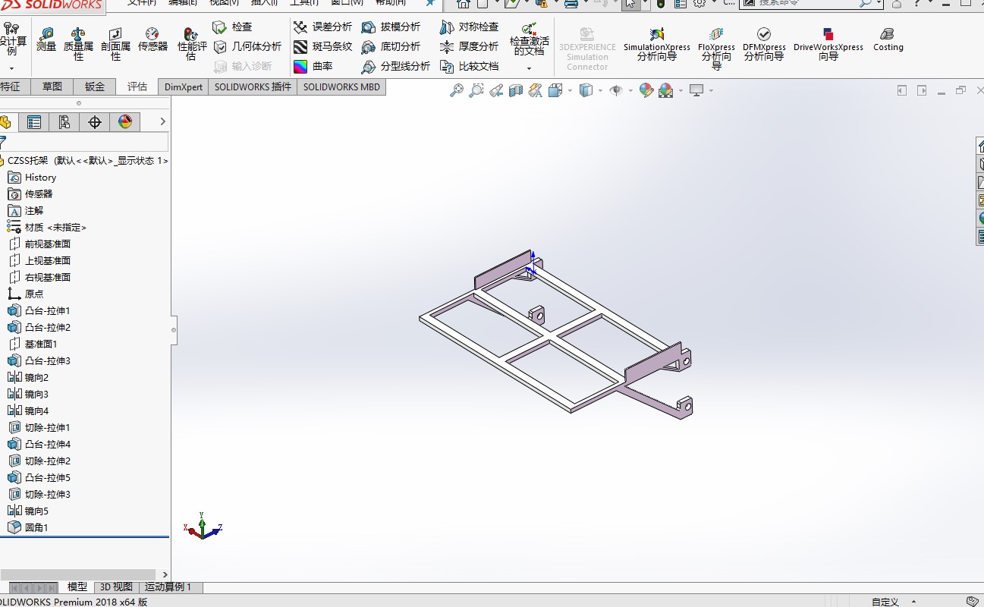Switch to the 模型 bottom tab

pos(77,587)
